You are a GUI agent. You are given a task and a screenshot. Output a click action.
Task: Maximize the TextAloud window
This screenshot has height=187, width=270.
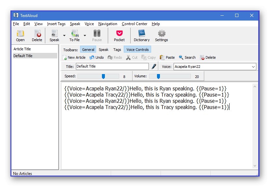click(x=237, y=16)
